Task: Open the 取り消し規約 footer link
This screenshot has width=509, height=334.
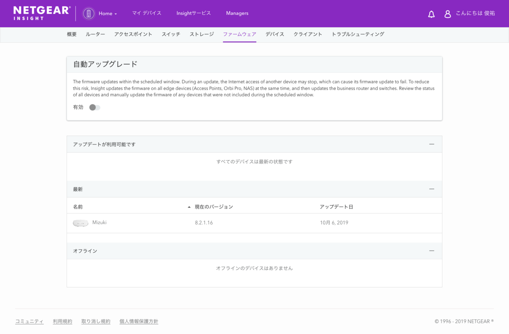Action: 96,321
